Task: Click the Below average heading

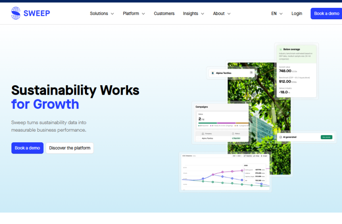Action: 292,49
